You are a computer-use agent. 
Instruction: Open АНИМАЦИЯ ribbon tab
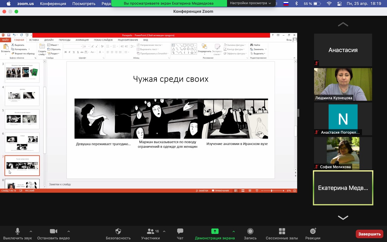[x=82, y=40]
